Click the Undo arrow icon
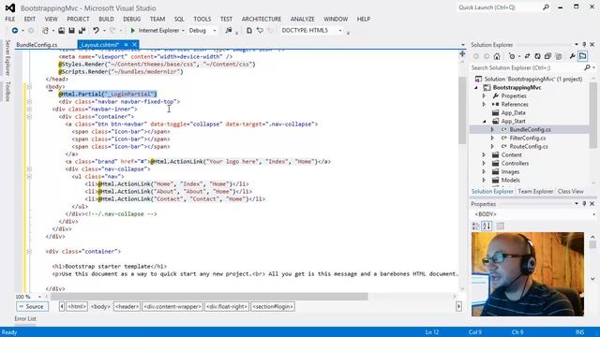The width and height of the screenshot is (600, 337). [x=96, y=30]
